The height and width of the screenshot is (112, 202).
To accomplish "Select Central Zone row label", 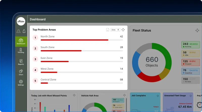I will click(x=48, y=79).
